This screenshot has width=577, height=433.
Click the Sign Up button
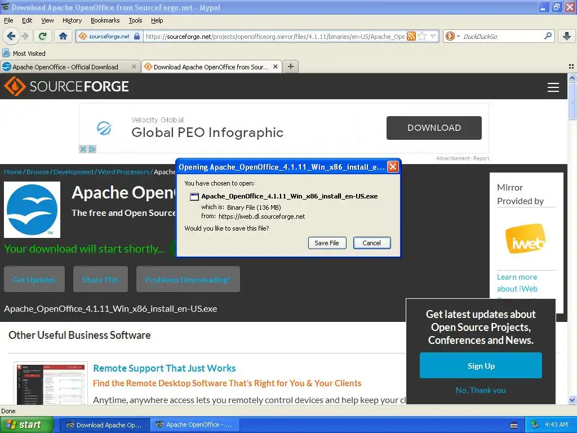[x=481, y=365]
